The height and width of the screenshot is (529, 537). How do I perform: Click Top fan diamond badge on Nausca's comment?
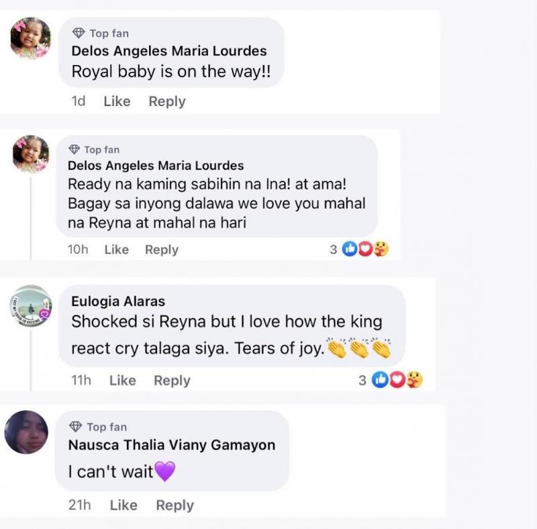pyautogui.click(x=77, y=427)
